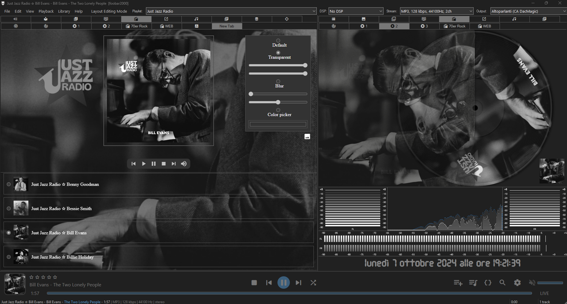Click the track seek progress bar
Image resolution: width=567 pixels, height=304 pixels.
(x=289, y=293)
